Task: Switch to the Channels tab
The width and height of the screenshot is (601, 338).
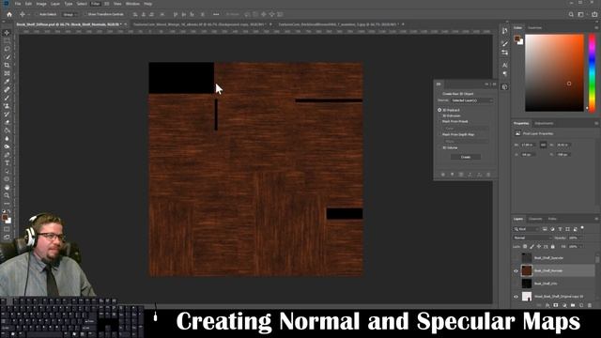Action: 535,219
